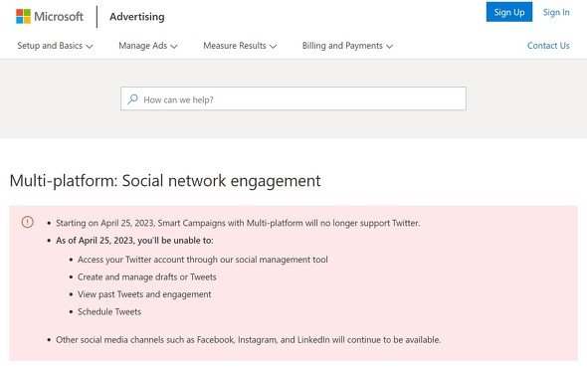
Task: Click the Schedule Tweets bullet text
Action: click(109, 312)
